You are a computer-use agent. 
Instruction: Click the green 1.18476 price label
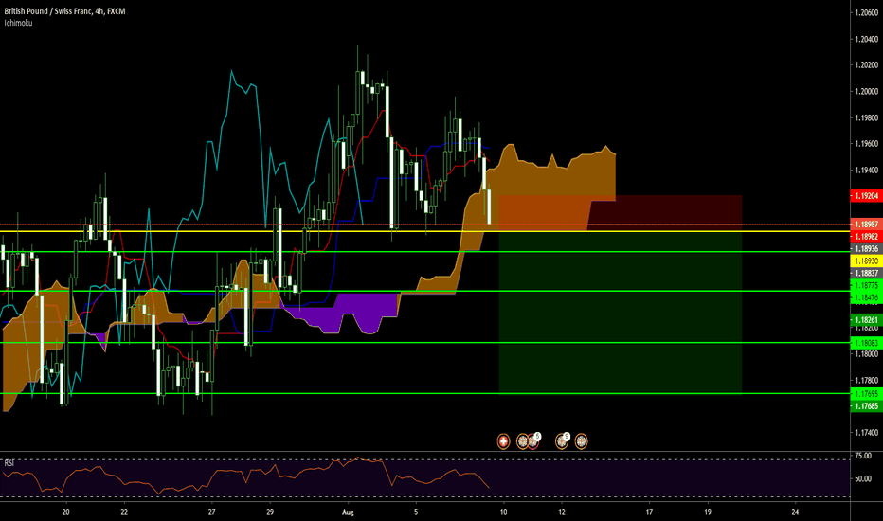pyautogui.click(x=866, y=297)
